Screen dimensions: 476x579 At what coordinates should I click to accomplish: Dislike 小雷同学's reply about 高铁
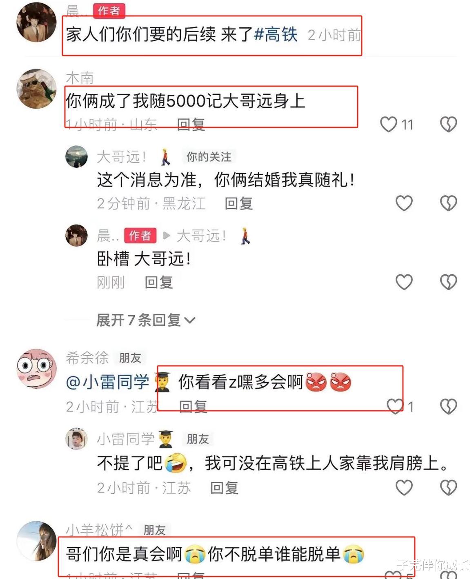tap(448, 488)
